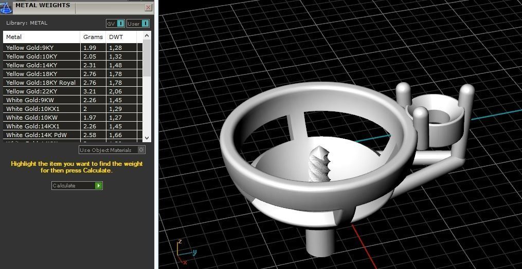Image resolution: width=522 pixels, height=269 pixels.
Task: Click the green arrow on Calculate
Action: (99, 185)
